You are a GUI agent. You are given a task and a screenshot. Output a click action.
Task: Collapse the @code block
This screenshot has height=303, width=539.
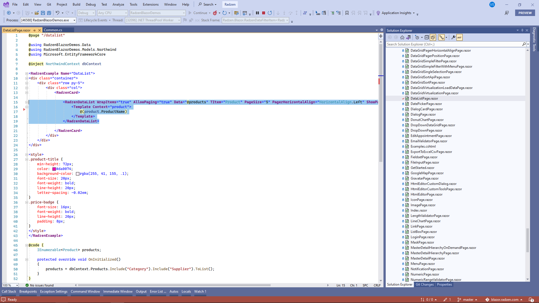(27, 245)
